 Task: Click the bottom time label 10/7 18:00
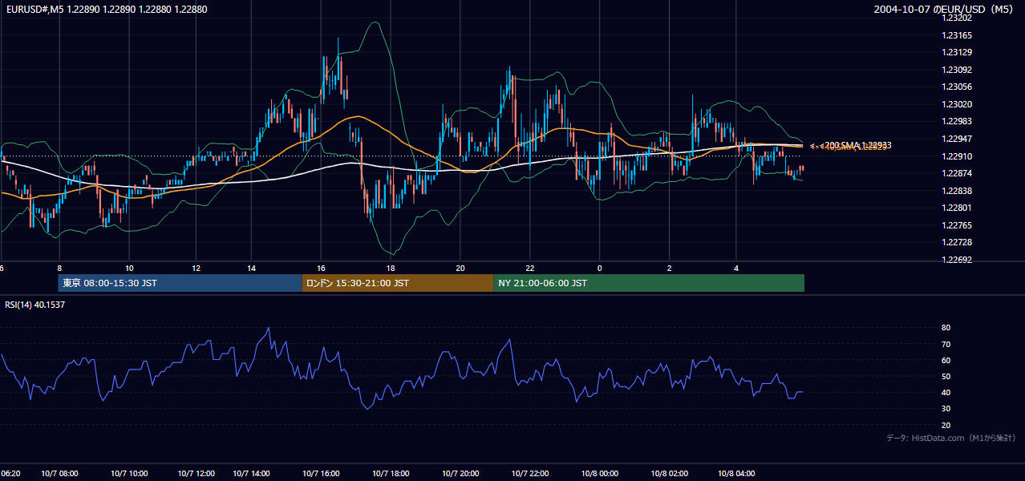tap(391, 474)
